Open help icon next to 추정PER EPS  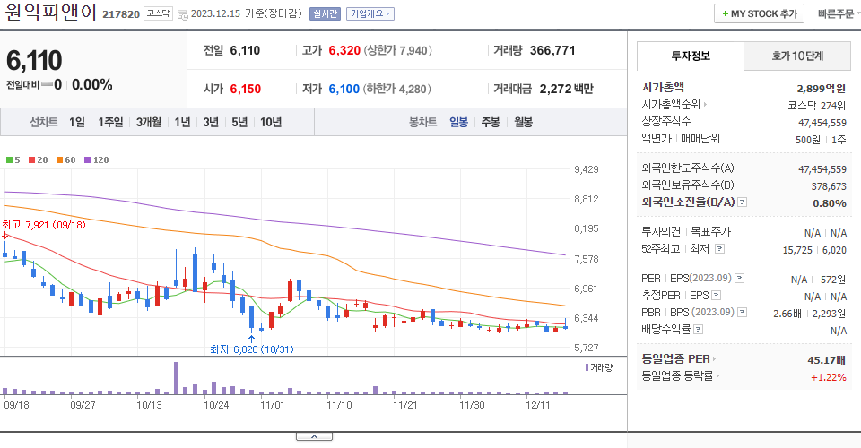(716, 296)
